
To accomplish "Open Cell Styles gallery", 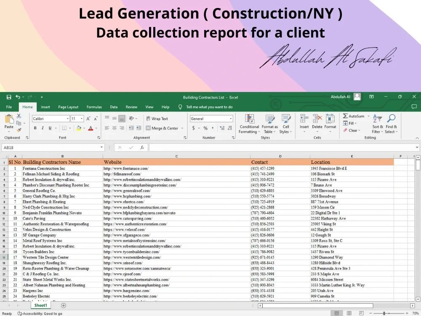I will click(x=286, y=123).
